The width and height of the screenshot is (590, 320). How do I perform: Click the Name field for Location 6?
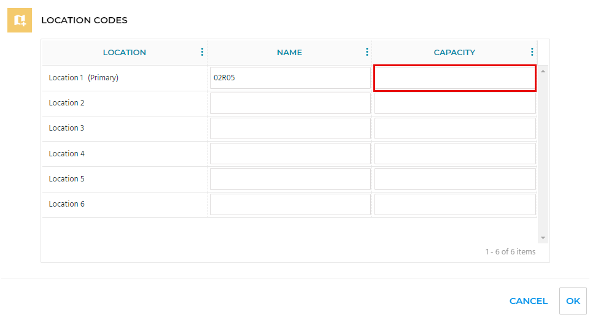[x=290, y=204]
